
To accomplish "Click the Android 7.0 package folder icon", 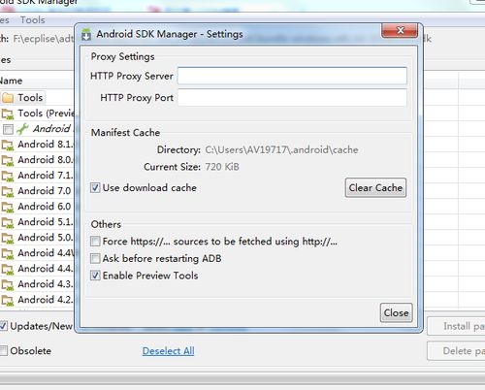I will click(8, 191).
